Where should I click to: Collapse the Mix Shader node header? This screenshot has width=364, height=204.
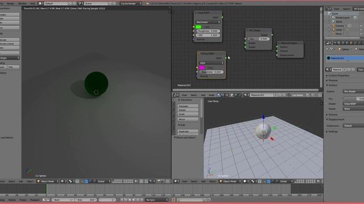247,30
